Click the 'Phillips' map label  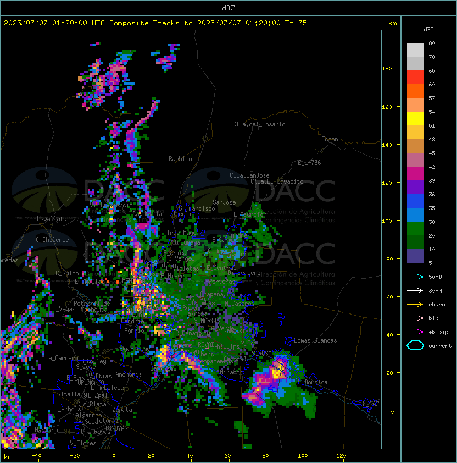click(x=226, y=346)
